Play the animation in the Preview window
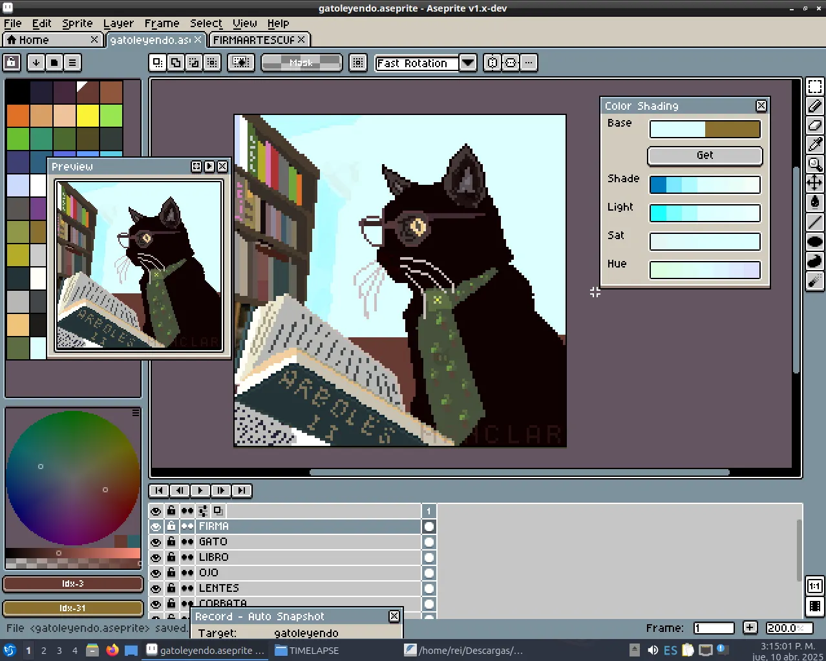Viewport: 826px width, 661px height. pyautogui.click(x=209, y=167)
